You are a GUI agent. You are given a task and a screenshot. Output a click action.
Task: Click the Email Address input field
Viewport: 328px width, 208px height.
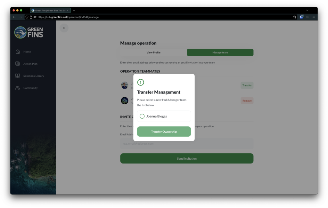click(x=187, y=143)
